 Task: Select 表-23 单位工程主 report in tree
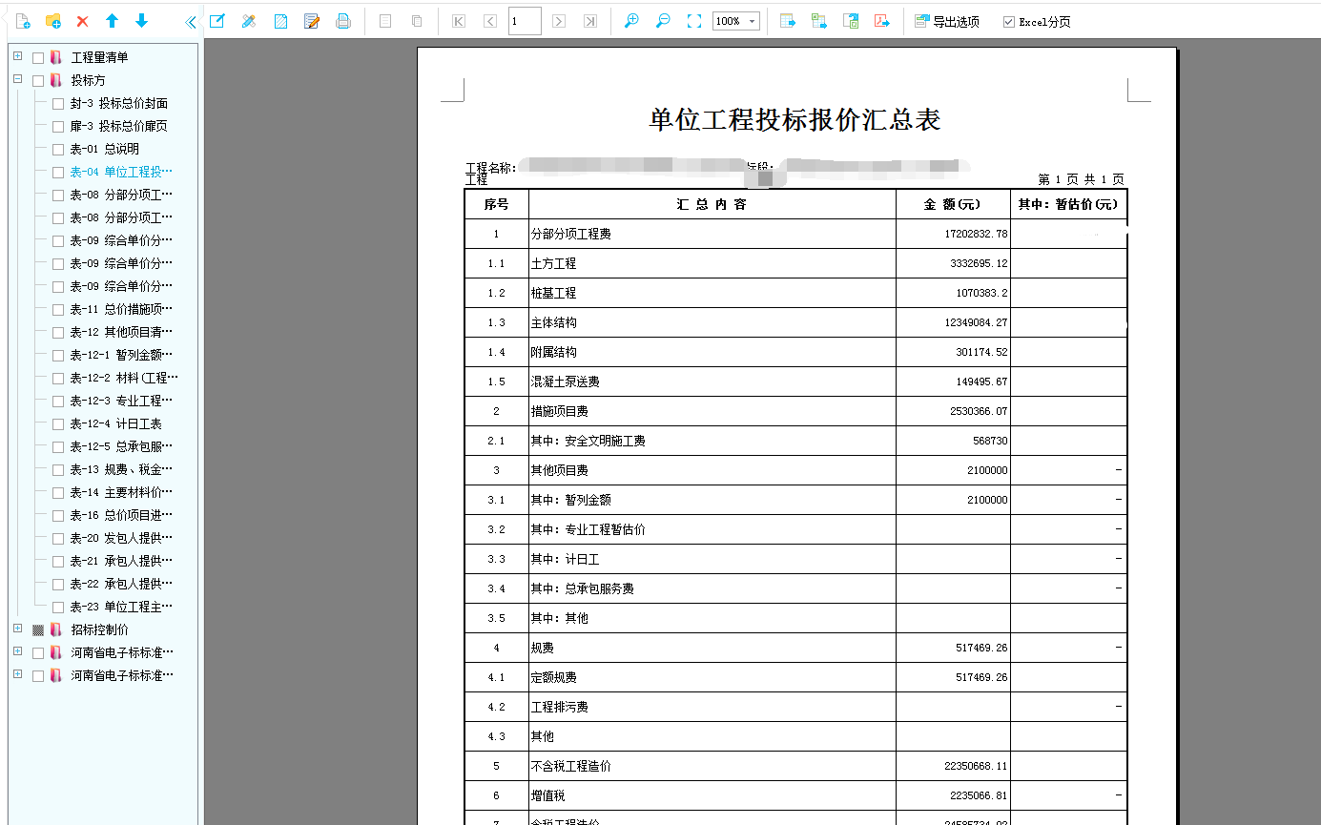pos(121,607)
